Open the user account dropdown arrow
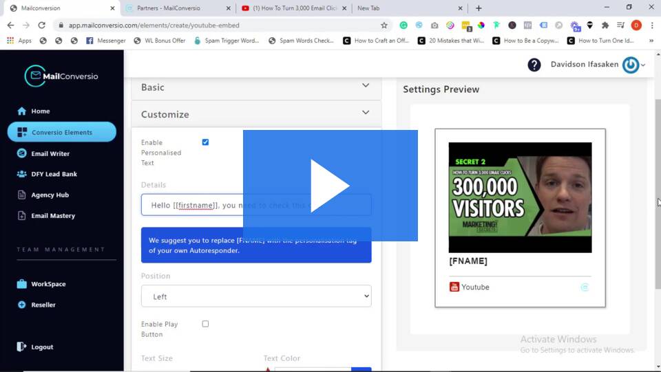661x372 pixels. pyautogui.click(x=643, y=65)
